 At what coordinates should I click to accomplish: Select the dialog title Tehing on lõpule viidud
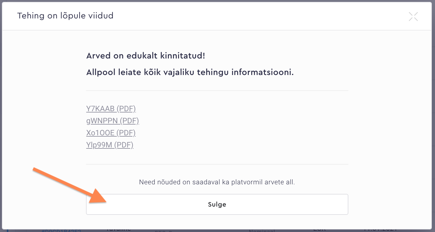coord(65,16)
